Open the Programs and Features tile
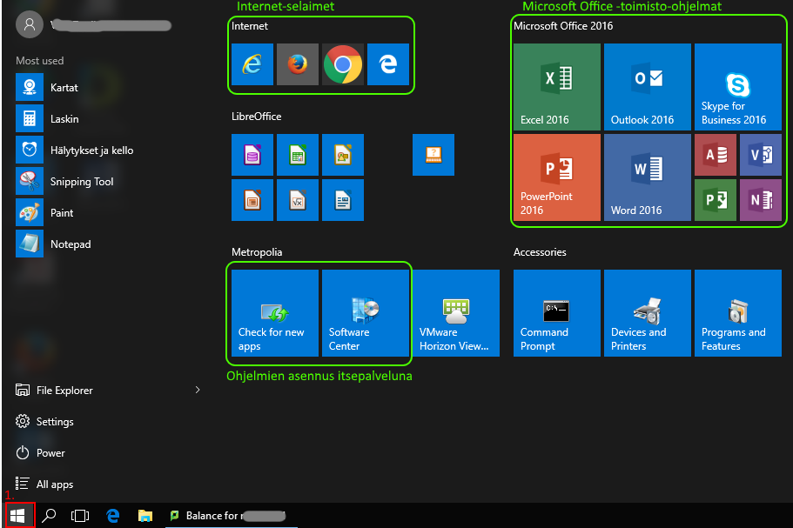 click(x=738, y=313)
